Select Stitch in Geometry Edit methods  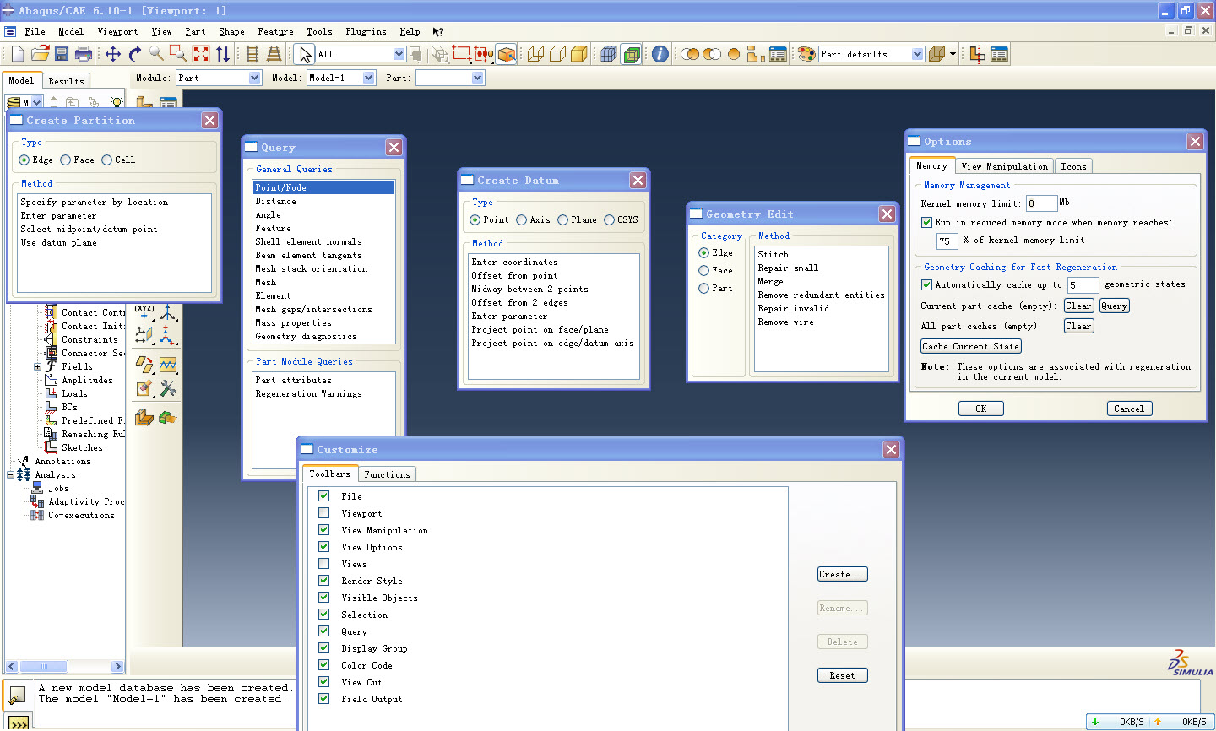point(821,254)
